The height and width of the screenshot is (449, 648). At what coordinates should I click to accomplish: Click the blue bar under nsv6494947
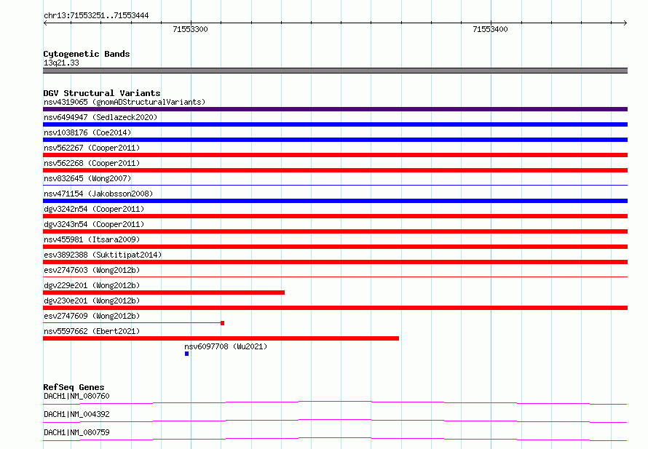(x=335, y=124)
